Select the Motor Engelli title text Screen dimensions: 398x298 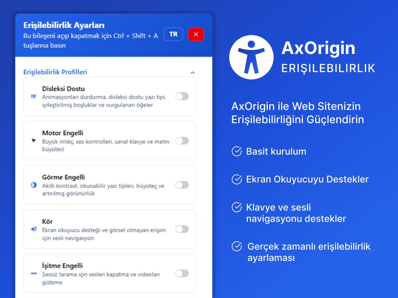63,133
